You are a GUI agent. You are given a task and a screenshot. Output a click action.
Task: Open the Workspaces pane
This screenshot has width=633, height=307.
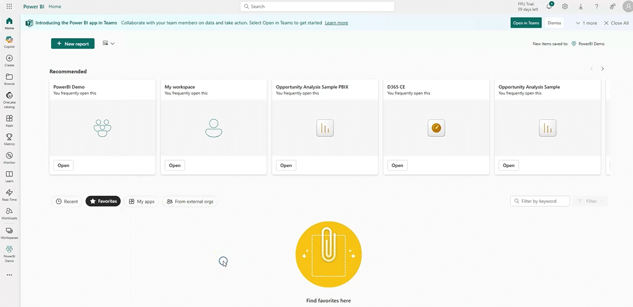point(9,234)
